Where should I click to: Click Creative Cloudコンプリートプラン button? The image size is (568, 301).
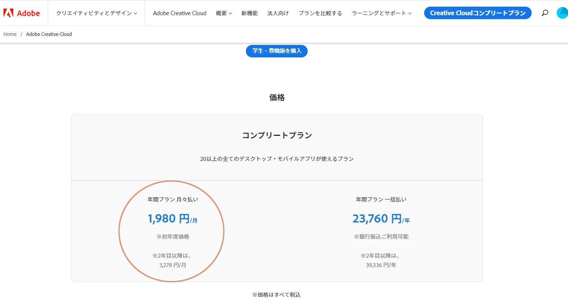(x=478, y=13)
